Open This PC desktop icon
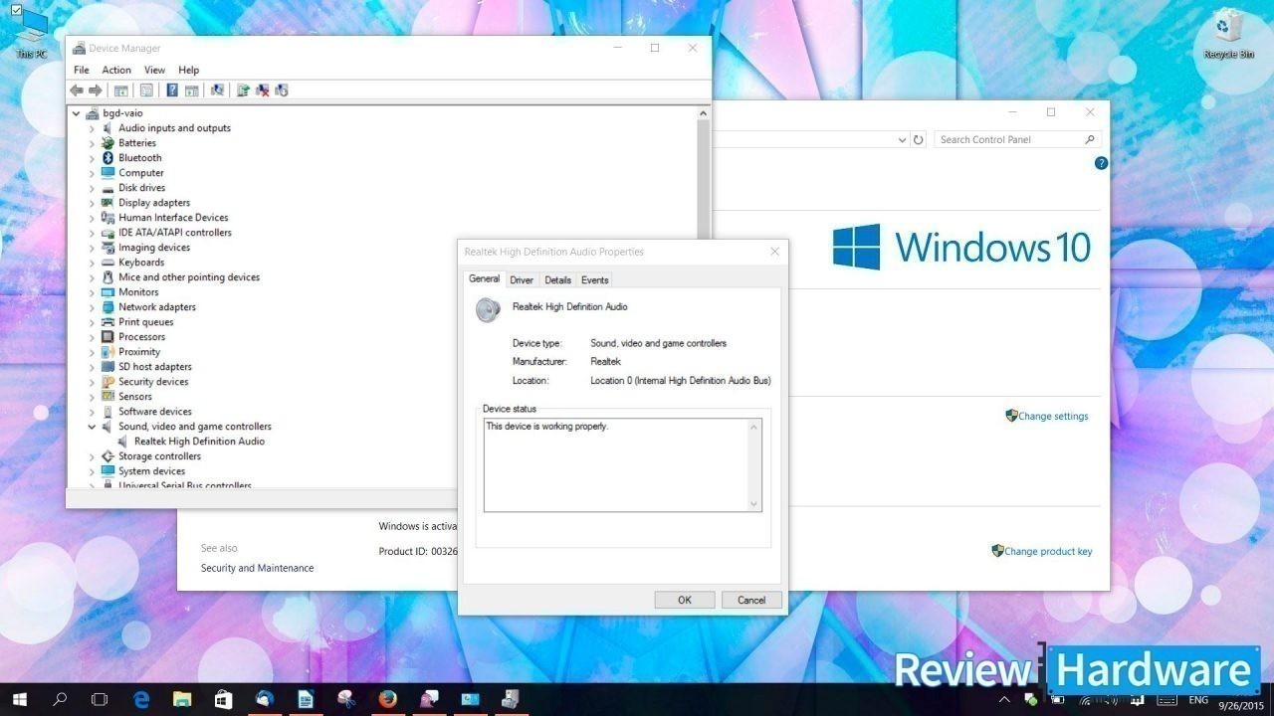The image size is (1274, 716). coord(31,33)
